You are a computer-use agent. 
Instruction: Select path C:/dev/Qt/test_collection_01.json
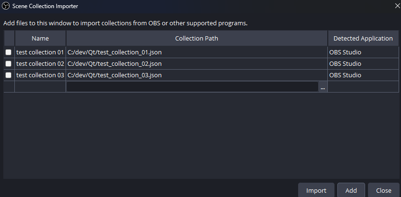(x=115, y=52)
